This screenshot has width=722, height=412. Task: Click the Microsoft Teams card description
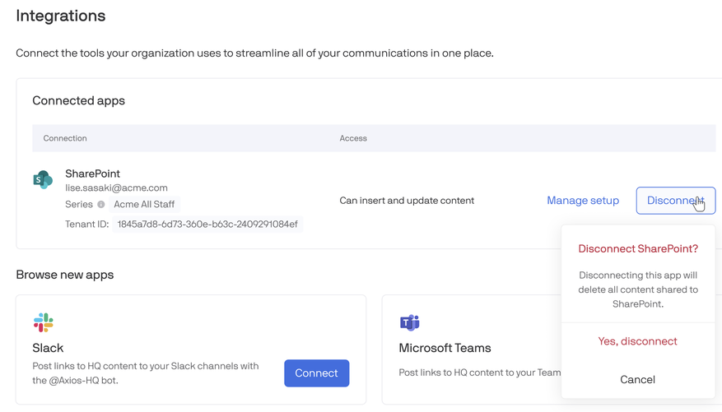point(480,373)
